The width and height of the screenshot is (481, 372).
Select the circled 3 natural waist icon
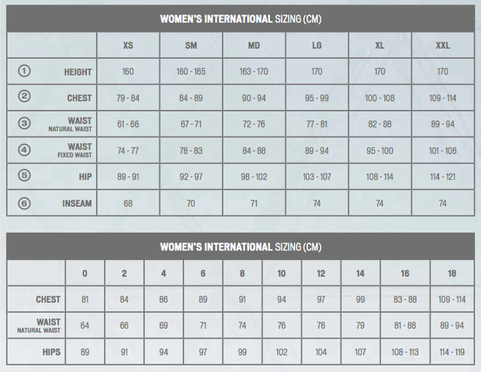pos(24,123)
